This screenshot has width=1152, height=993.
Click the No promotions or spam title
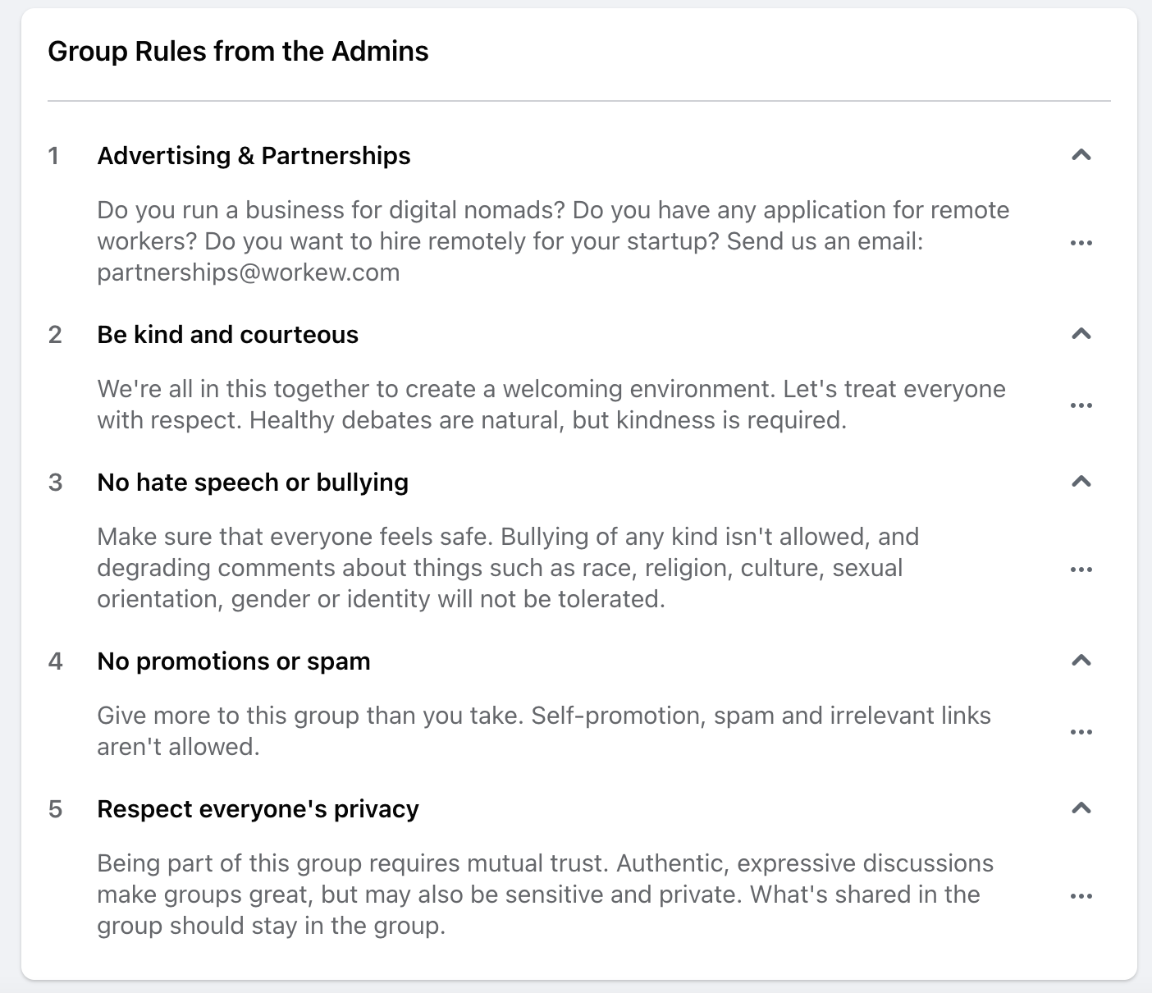tap(234, 661)
